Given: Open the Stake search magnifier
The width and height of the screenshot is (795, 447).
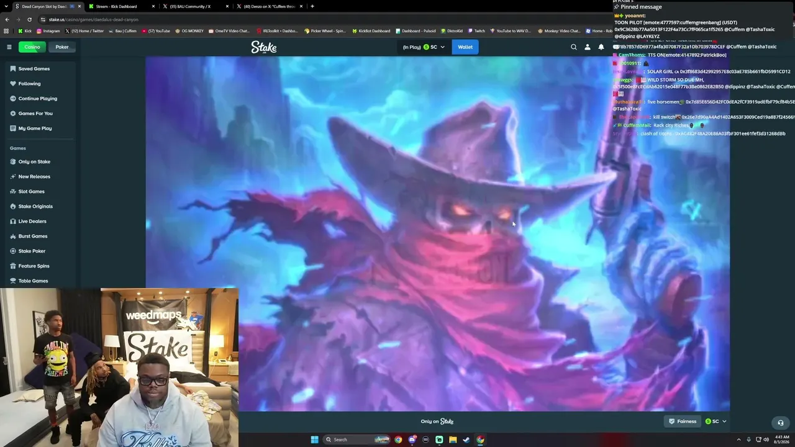Looking at the screenshot, I should (574, 47).
